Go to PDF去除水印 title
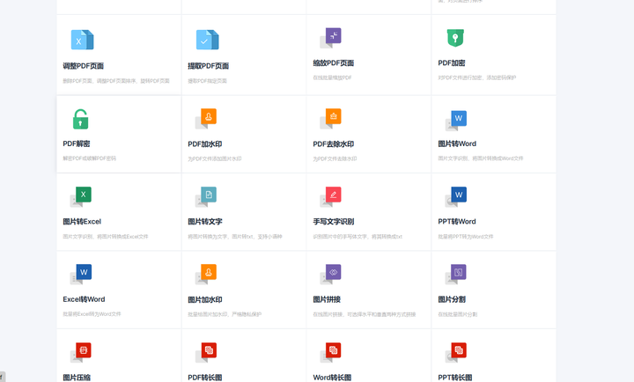 click(333, 143)
